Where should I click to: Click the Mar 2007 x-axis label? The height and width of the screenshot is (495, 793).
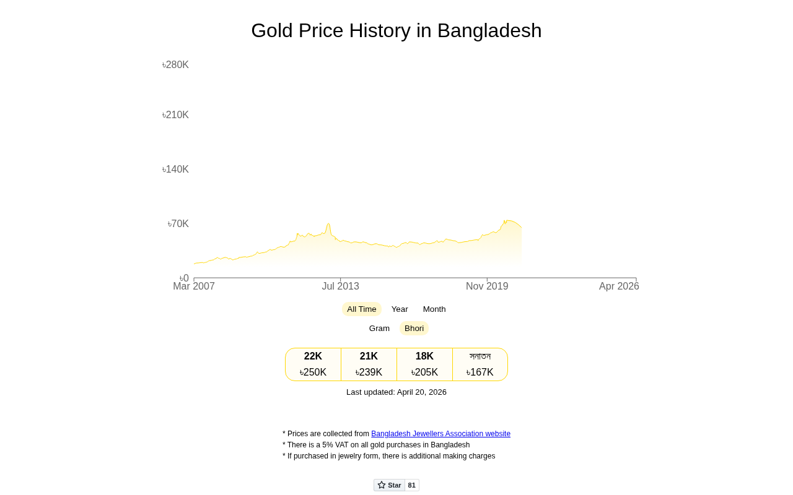(194, 286)
